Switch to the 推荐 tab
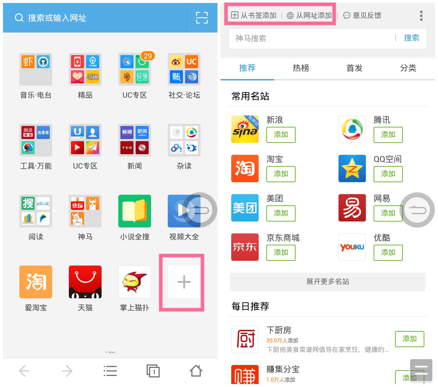 pyautogui.click(x=247, y=68)
